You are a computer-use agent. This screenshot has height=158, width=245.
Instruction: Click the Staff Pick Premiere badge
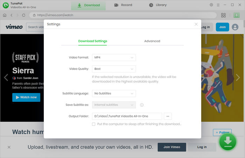25,58
